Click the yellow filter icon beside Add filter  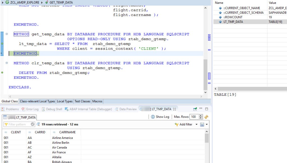point(176,124)
